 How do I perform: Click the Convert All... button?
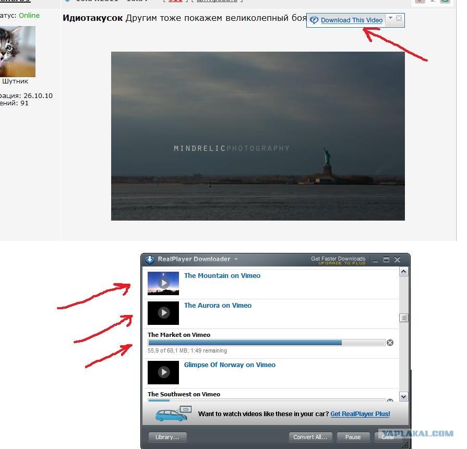click(310, 437)
